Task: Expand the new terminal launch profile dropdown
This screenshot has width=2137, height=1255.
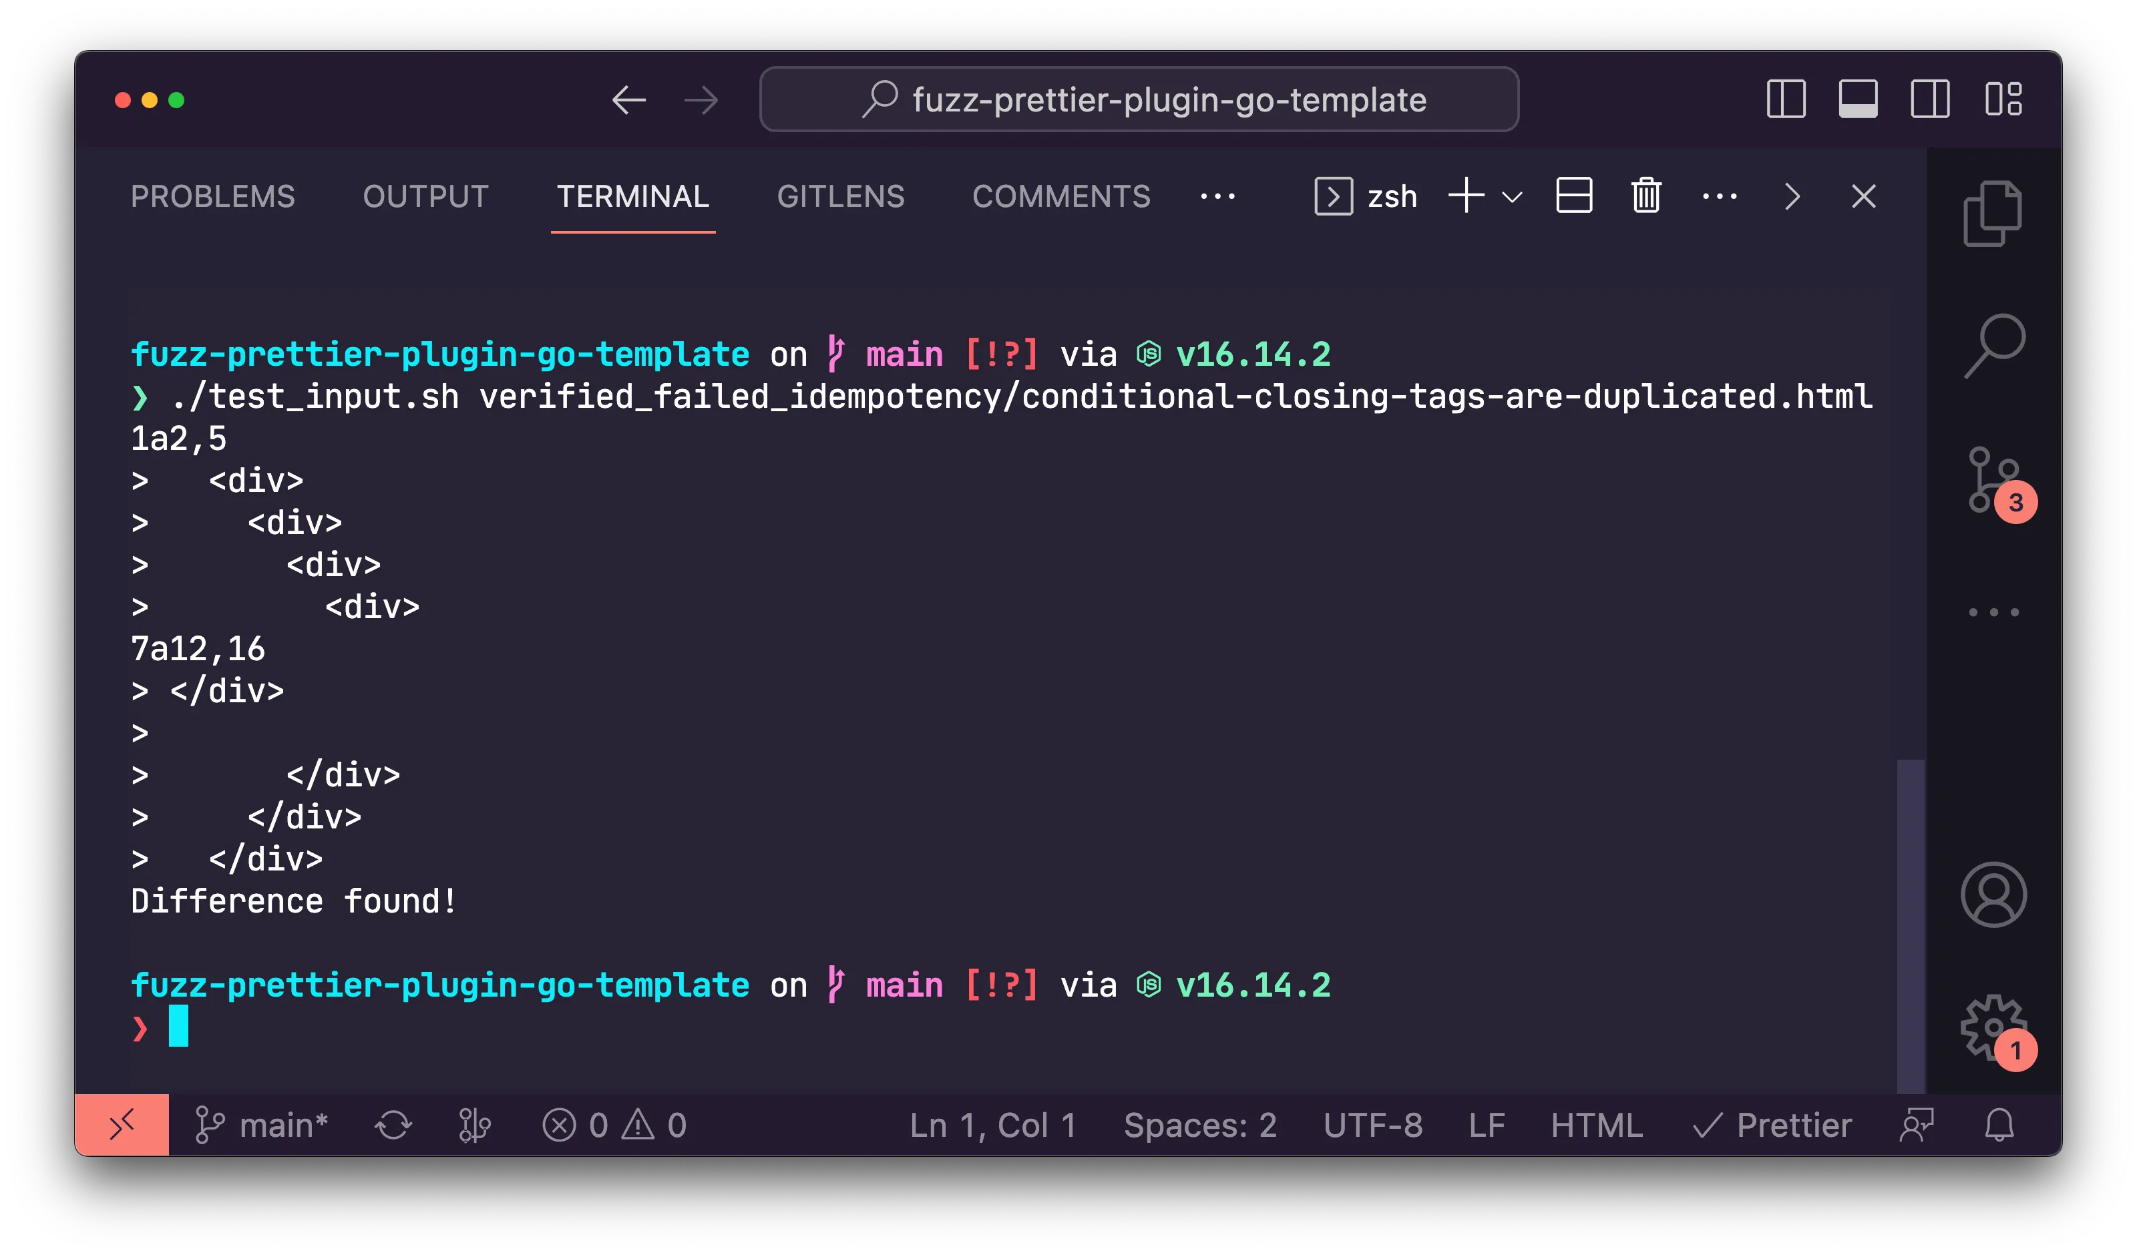Action: click(1512, 198)
